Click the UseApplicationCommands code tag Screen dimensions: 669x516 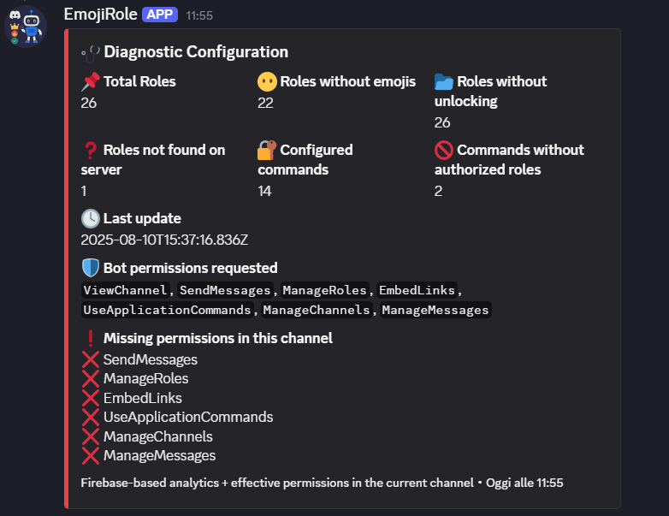(168, 310)
